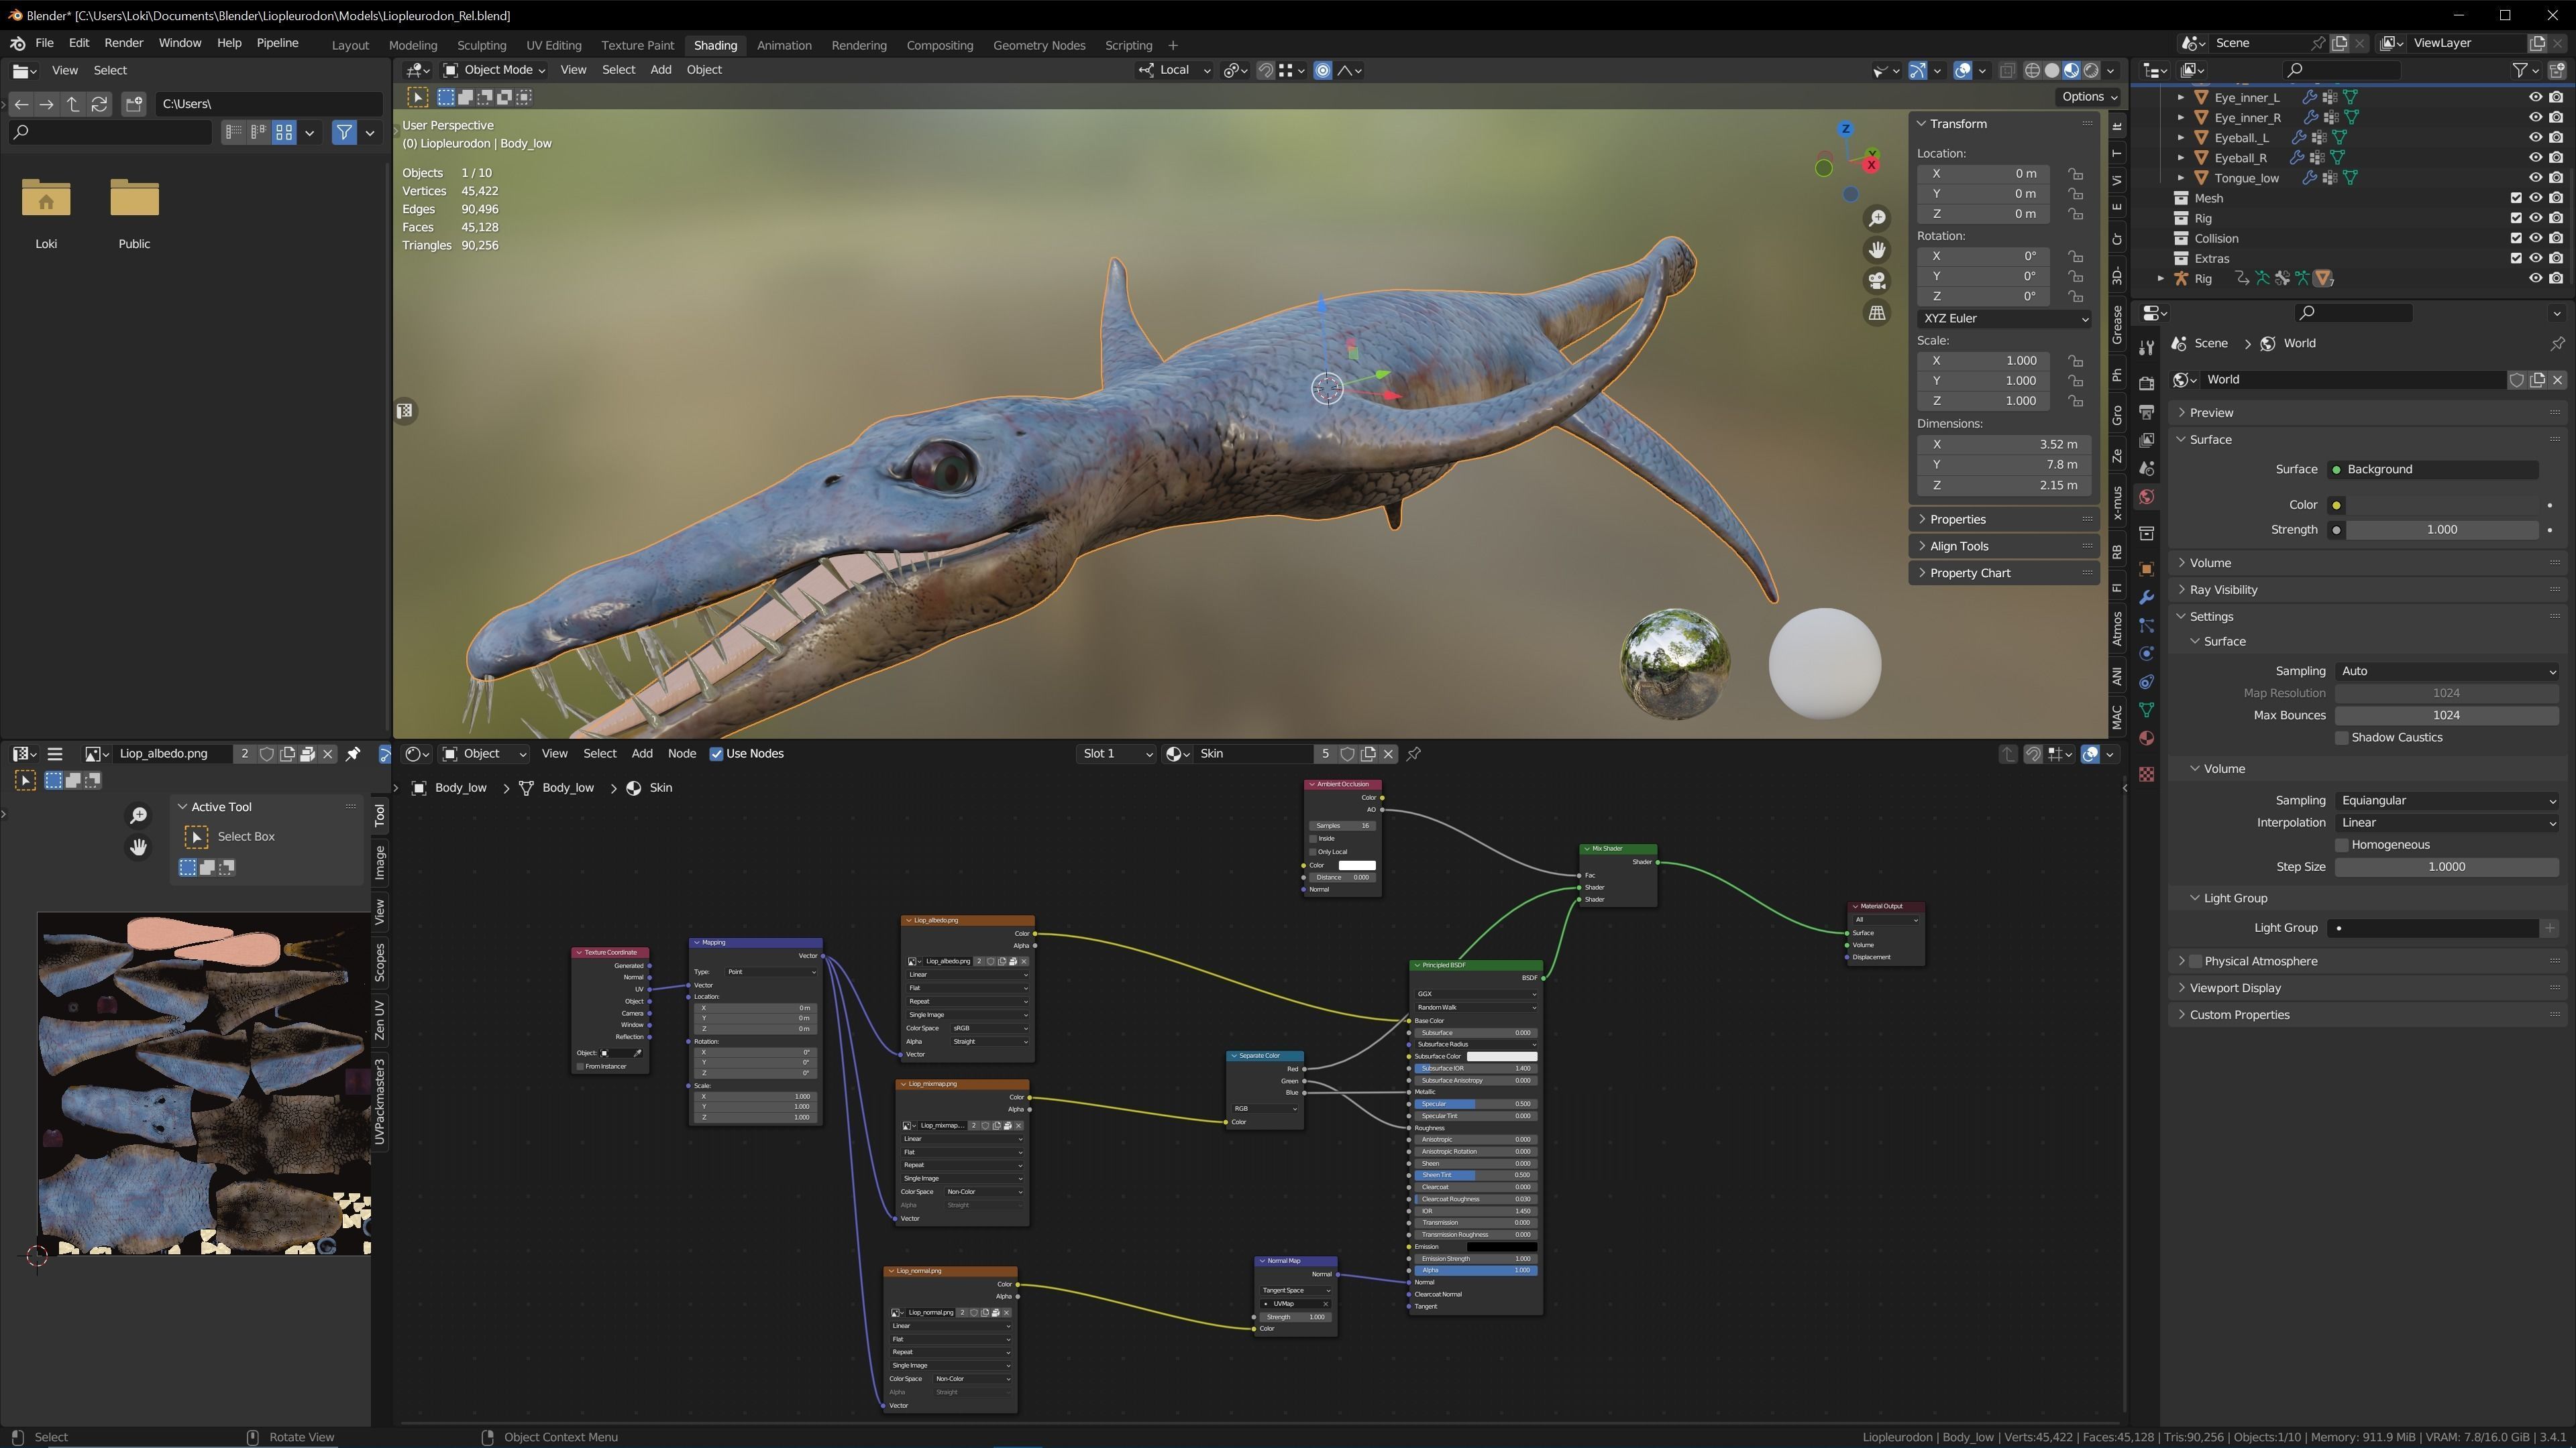The height and width of the screenshot is (1448, 2576).
Task: Click the Surface Background shader button
Action: pyautogui.click(x=2433, y=469)
